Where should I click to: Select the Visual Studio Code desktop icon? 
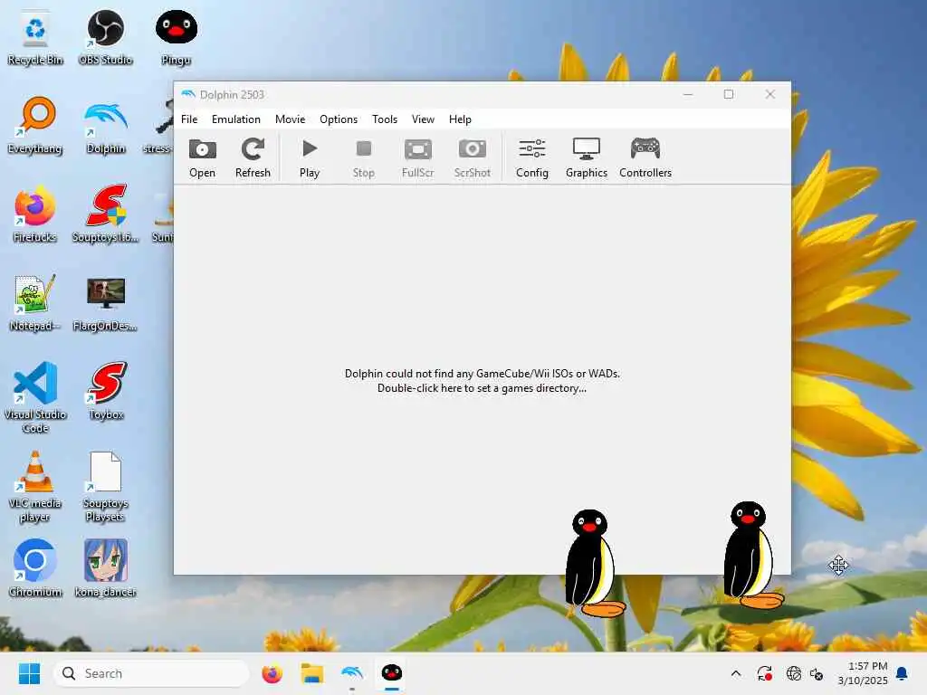35,397
